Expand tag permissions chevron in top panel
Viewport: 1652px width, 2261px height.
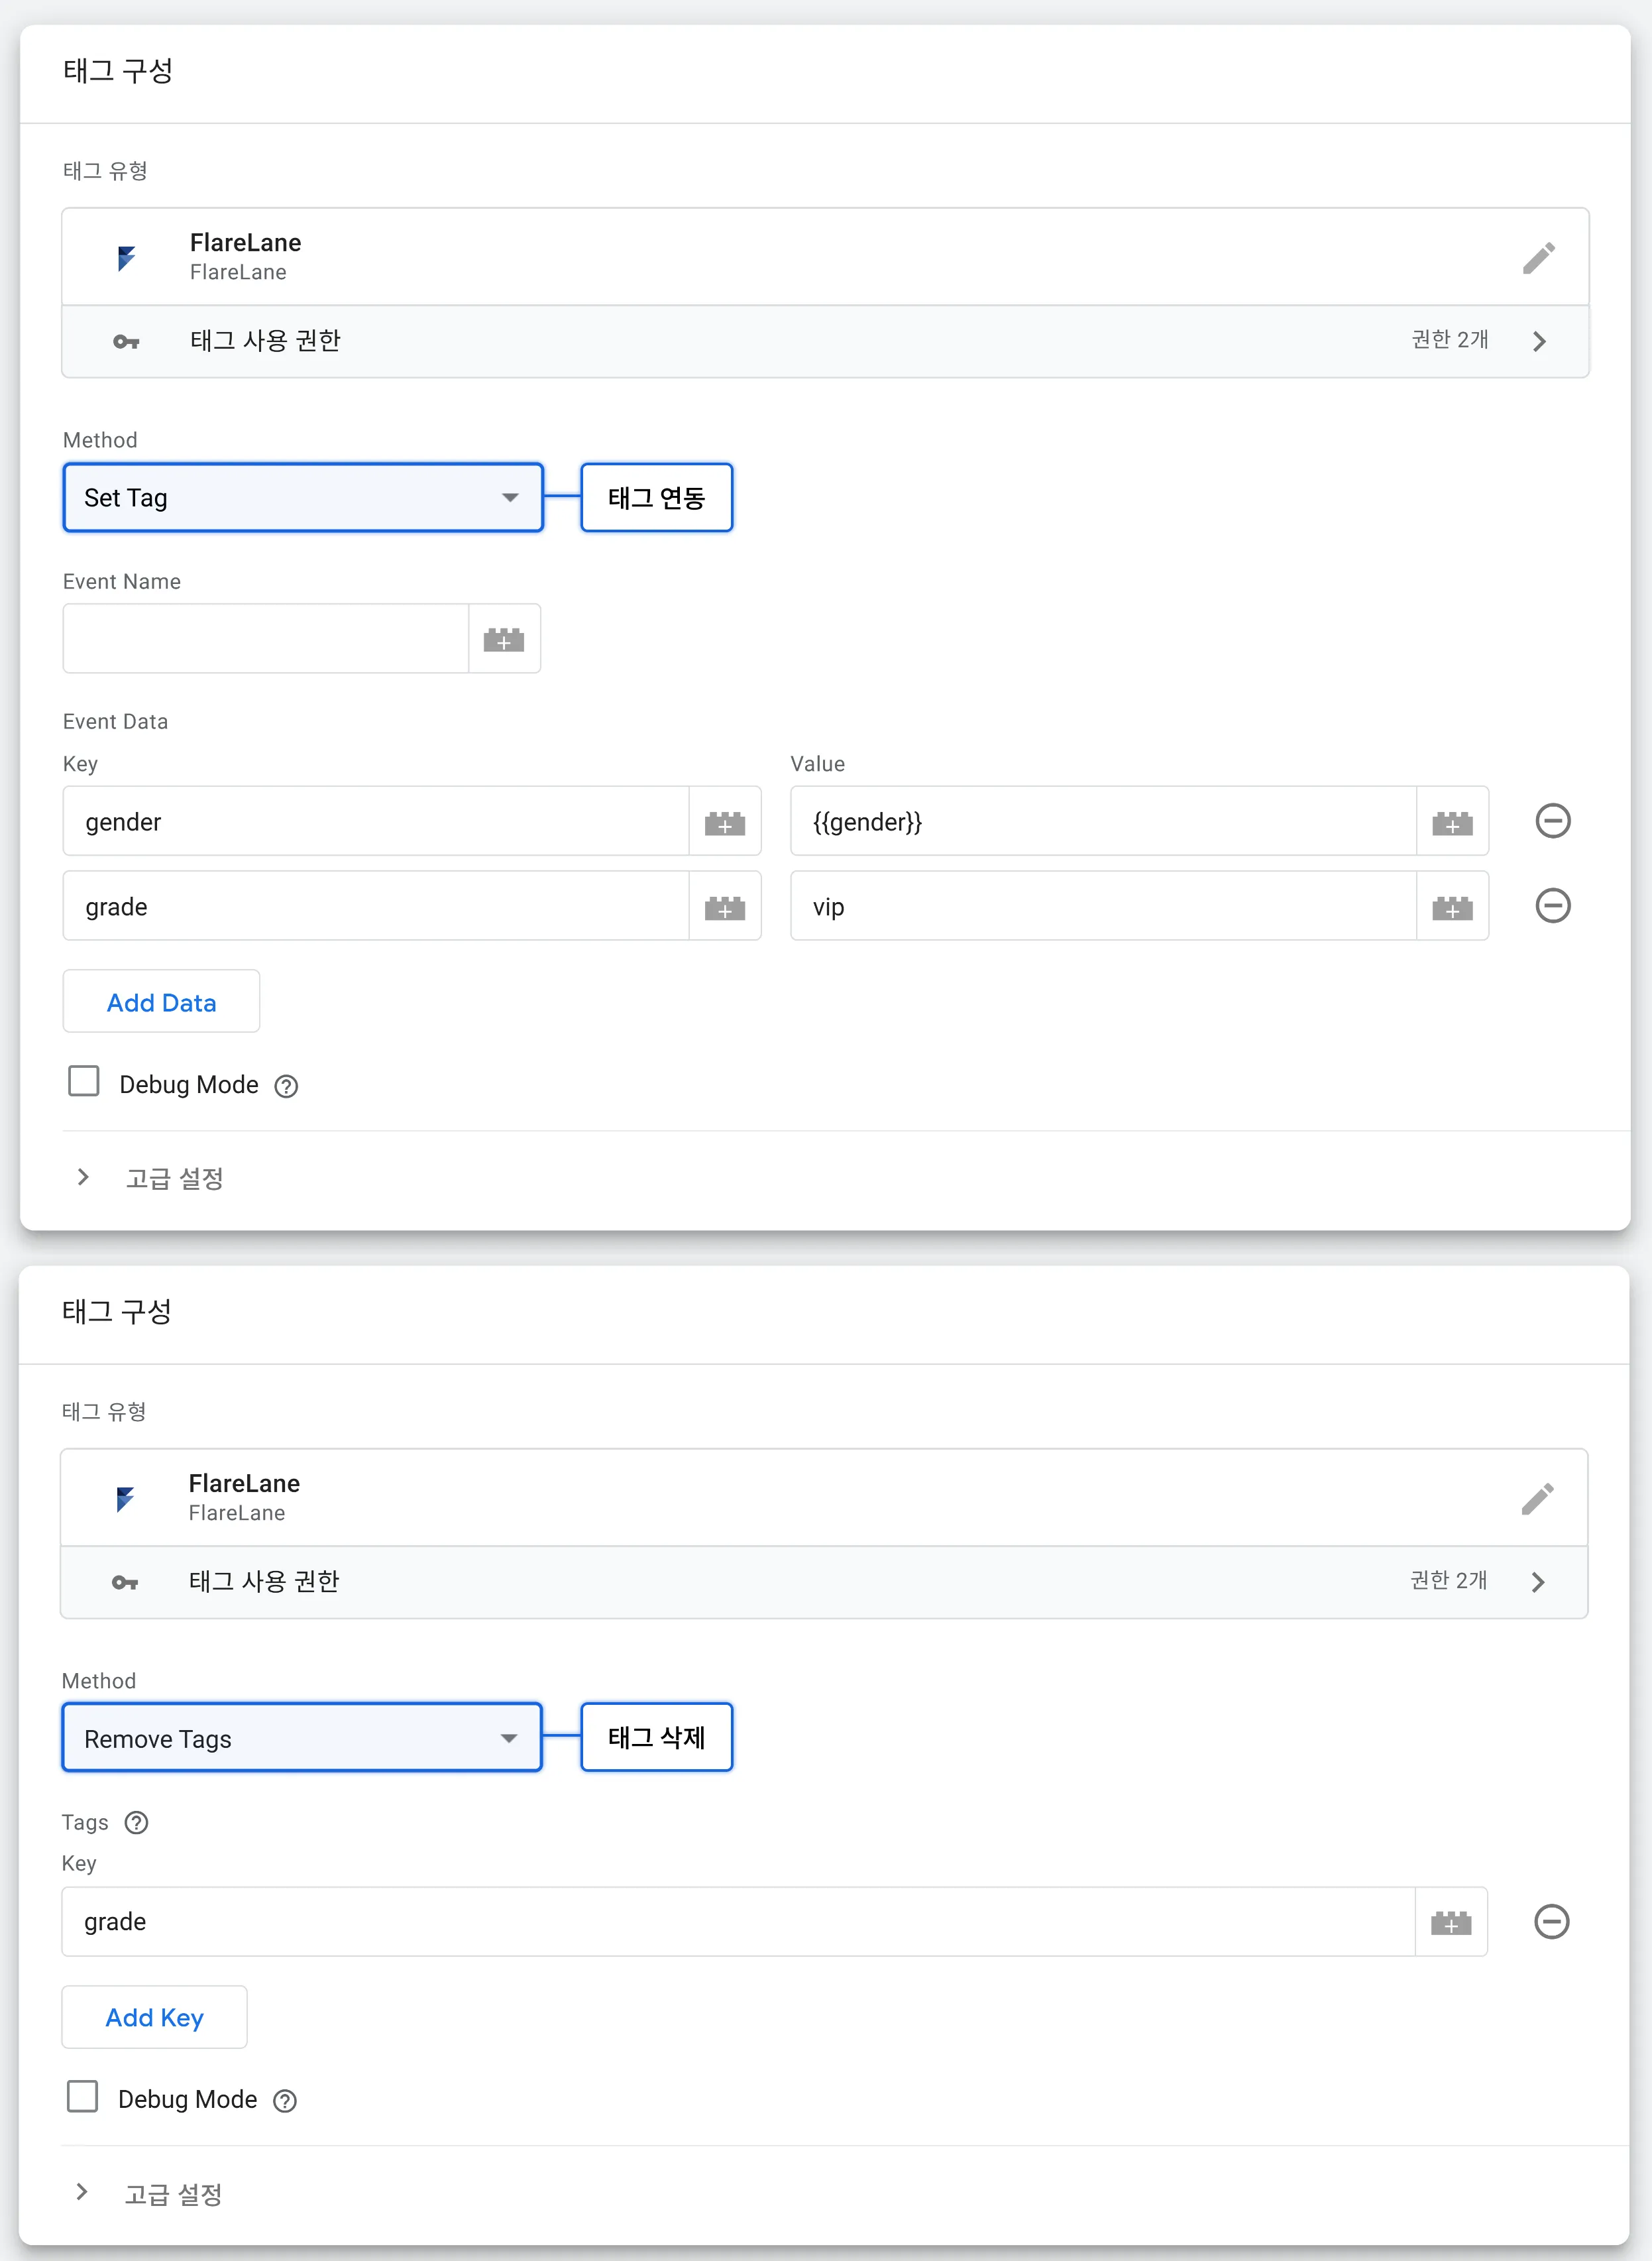click(x=1539, y=342)
